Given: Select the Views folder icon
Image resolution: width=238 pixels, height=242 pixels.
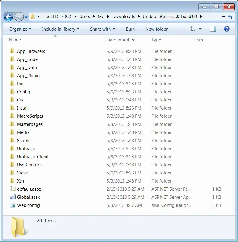Looking at the screenshot, I should point(12,173).
